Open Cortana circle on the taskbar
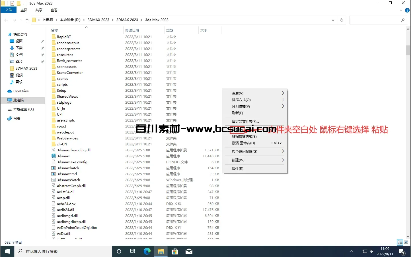Image resolution: width=411 pixels, height=257 pixels. [119, 251]
